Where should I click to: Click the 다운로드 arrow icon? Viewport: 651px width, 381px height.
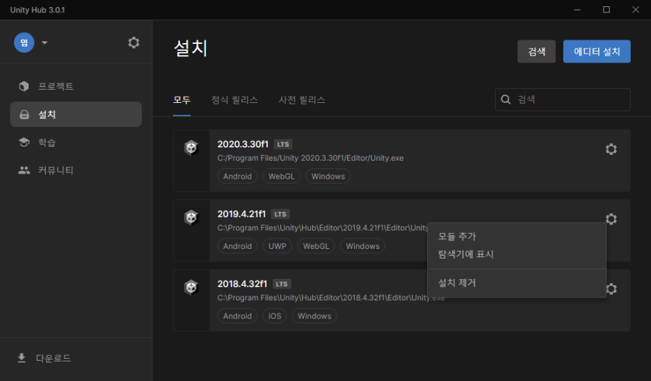[x=22, y=358]
